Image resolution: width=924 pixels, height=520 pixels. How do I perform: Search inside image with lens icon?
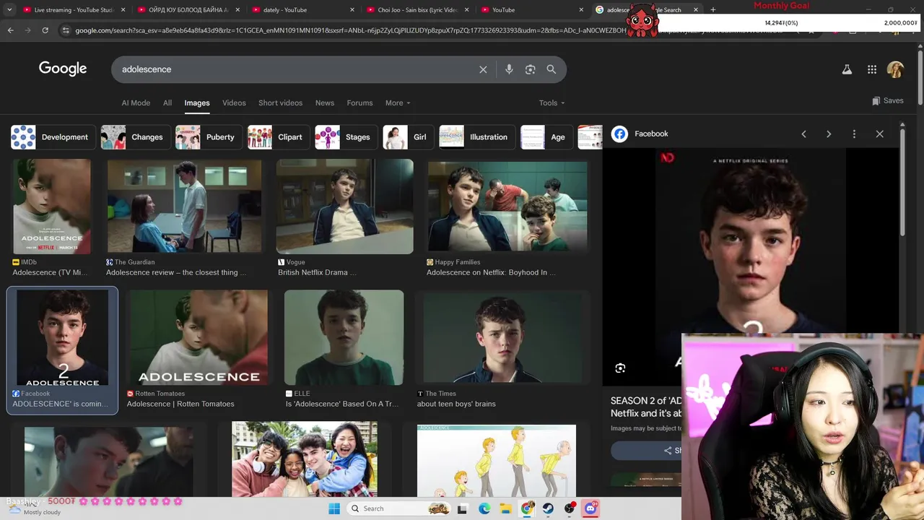[620, 368]
